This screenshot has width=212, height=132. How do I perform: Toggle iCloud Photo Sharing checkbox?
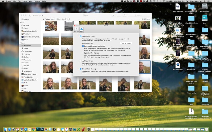[81, 69]
